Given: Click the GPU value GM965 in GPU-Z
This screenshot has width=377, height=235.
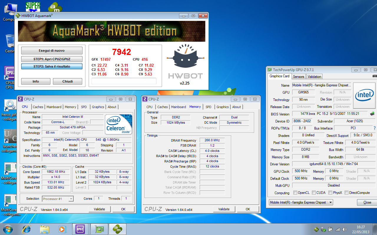Looking at the screenshot, I should tap(304, 92).
